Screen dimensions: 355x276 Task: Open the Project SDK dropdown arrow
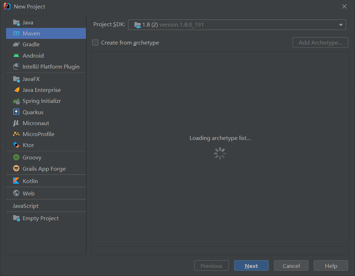(341, 25)
